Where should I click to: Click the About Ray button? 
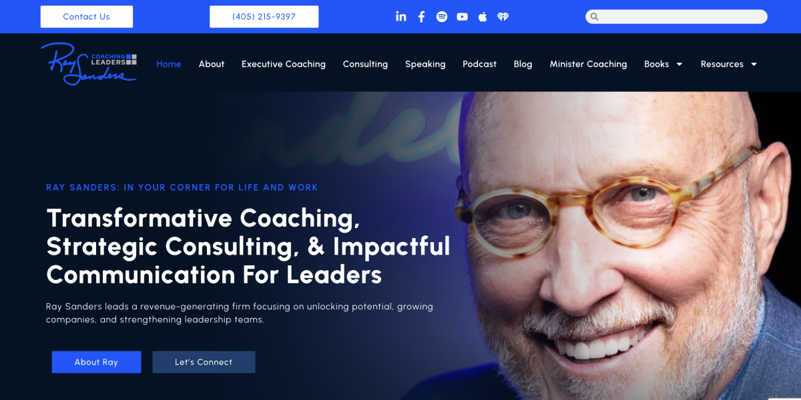pos(96,362)
